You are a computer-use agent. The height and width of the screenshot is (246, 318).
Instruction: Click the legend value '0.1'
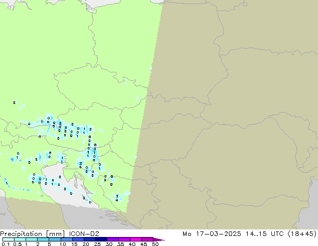pyautogui.click(x=6, y=244)
